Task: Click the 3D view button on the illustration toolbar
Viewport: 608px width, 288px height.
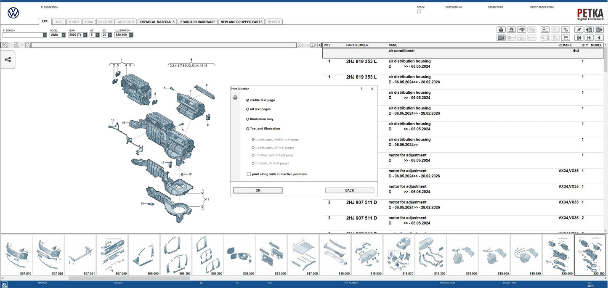Action: pyautogui.click(x=300, y=45)
